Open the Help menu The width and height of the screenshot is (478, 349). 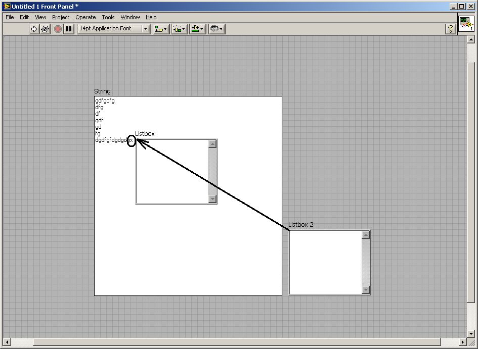(x=151, y=17)
